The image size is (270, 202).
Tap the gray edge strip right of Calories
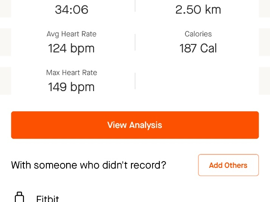265,42
